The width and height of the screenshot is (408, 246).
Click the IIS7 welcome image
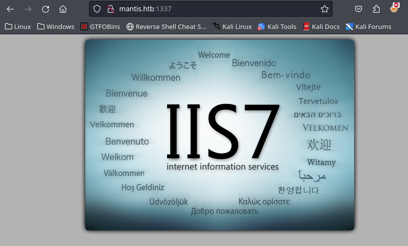(x=219, y=135)
